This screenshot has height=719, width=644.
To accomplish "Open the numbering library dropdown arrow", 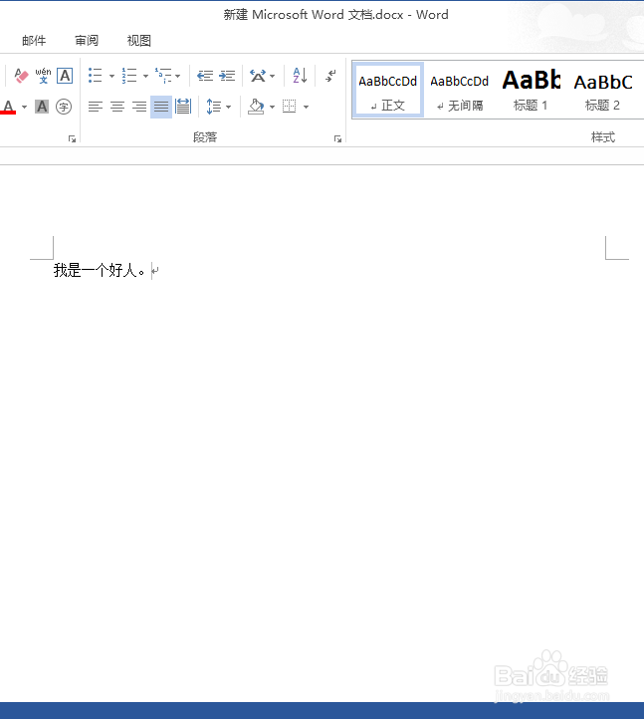I will [x=145, y=76].
